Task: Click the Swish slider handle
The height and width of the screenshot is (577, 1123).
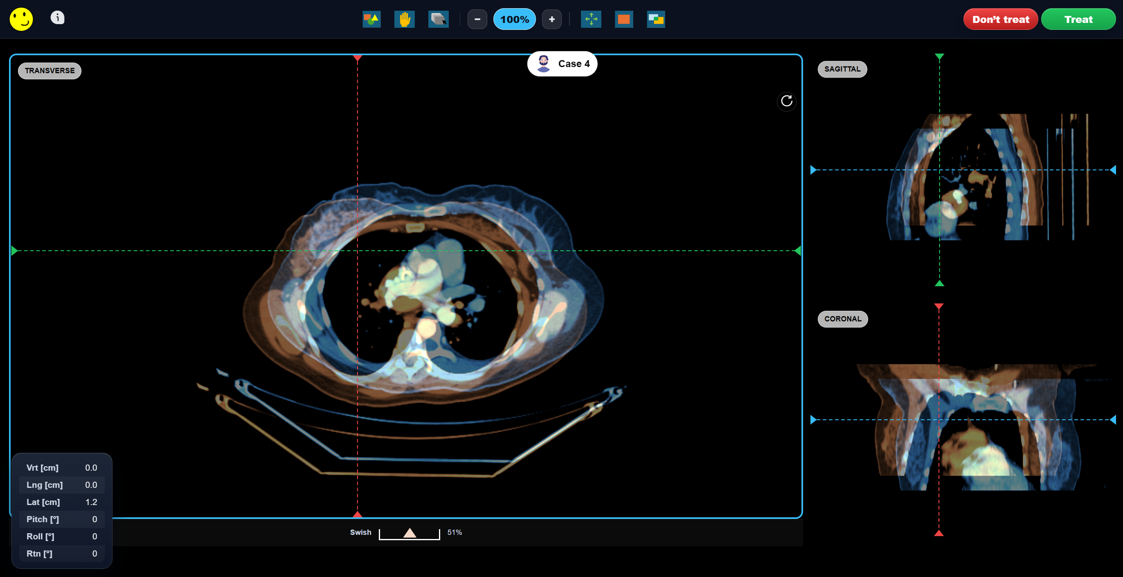Action: tap(410, 532)
